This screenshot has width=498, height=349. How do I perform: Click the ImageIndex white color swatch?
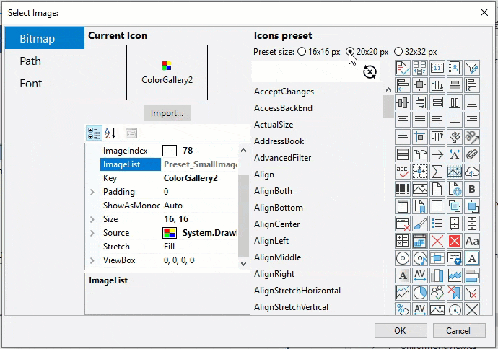click(x=170, y=151)
